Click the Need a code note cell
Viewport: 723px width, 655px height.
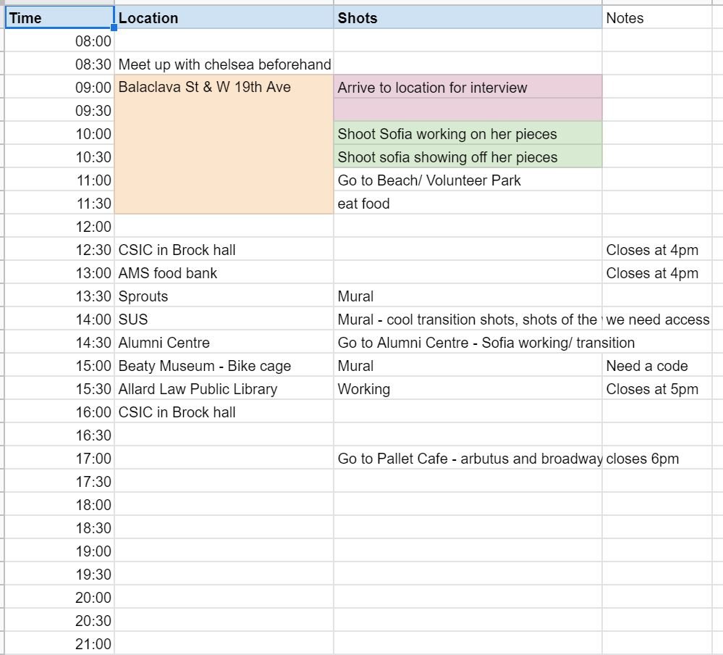click(661, 366)
